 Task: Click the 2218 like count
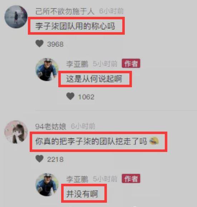coord(55,159)
